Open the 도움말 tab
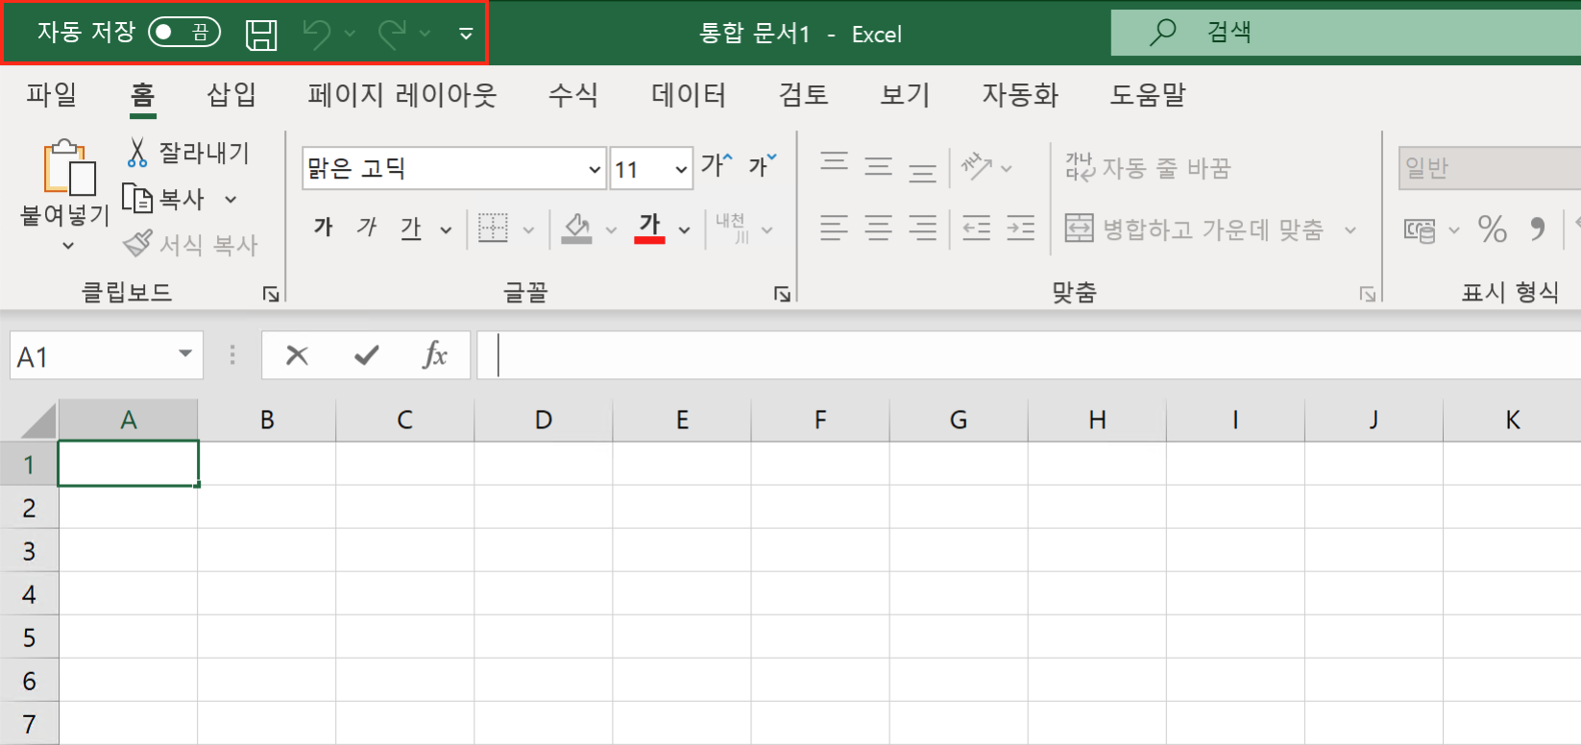 1148,94
